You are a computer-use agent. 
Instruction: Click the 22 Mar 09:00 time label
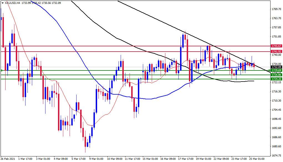[221, 159]
